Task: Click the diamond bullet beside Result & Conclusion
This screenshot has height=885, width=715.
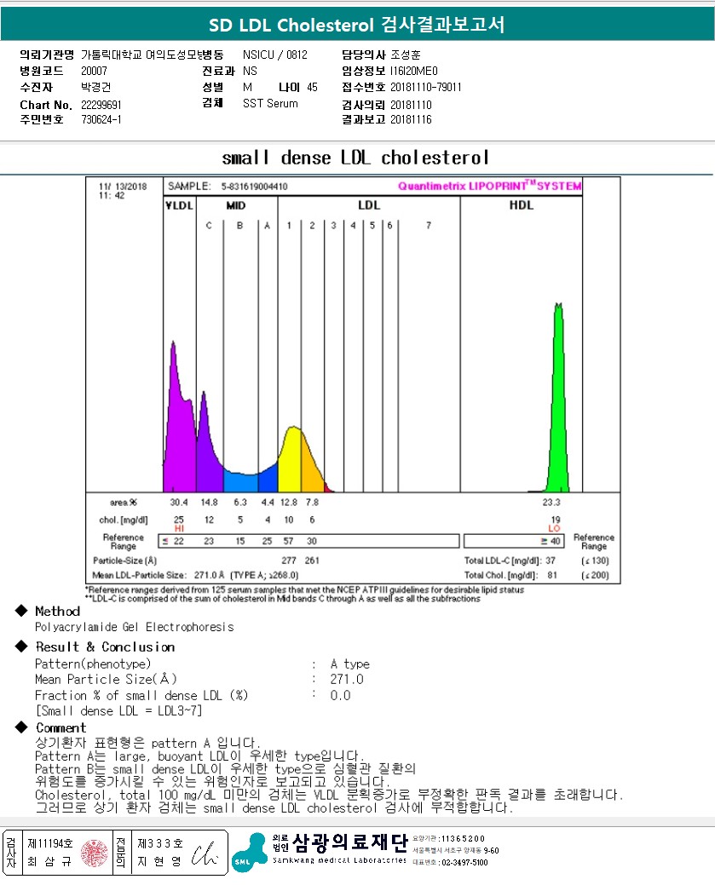Action: [x=20, y=647]
